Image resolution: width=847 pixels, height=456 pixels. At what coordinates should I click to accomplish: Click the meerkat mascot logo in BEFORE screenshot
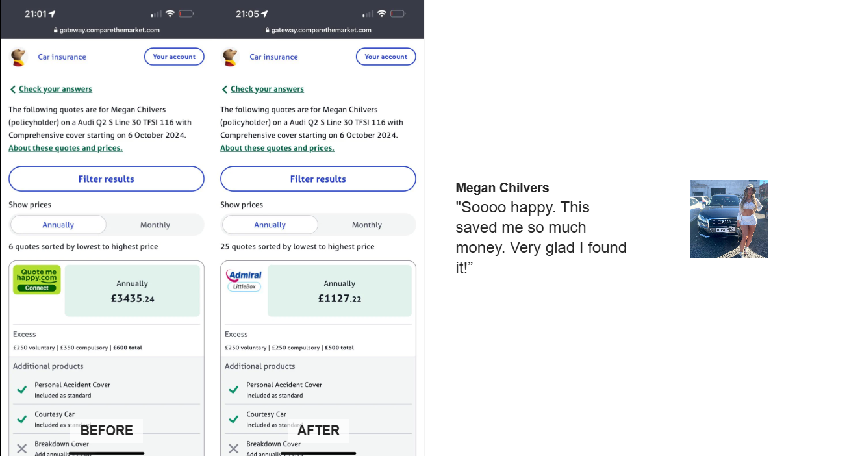pos(19,57)
